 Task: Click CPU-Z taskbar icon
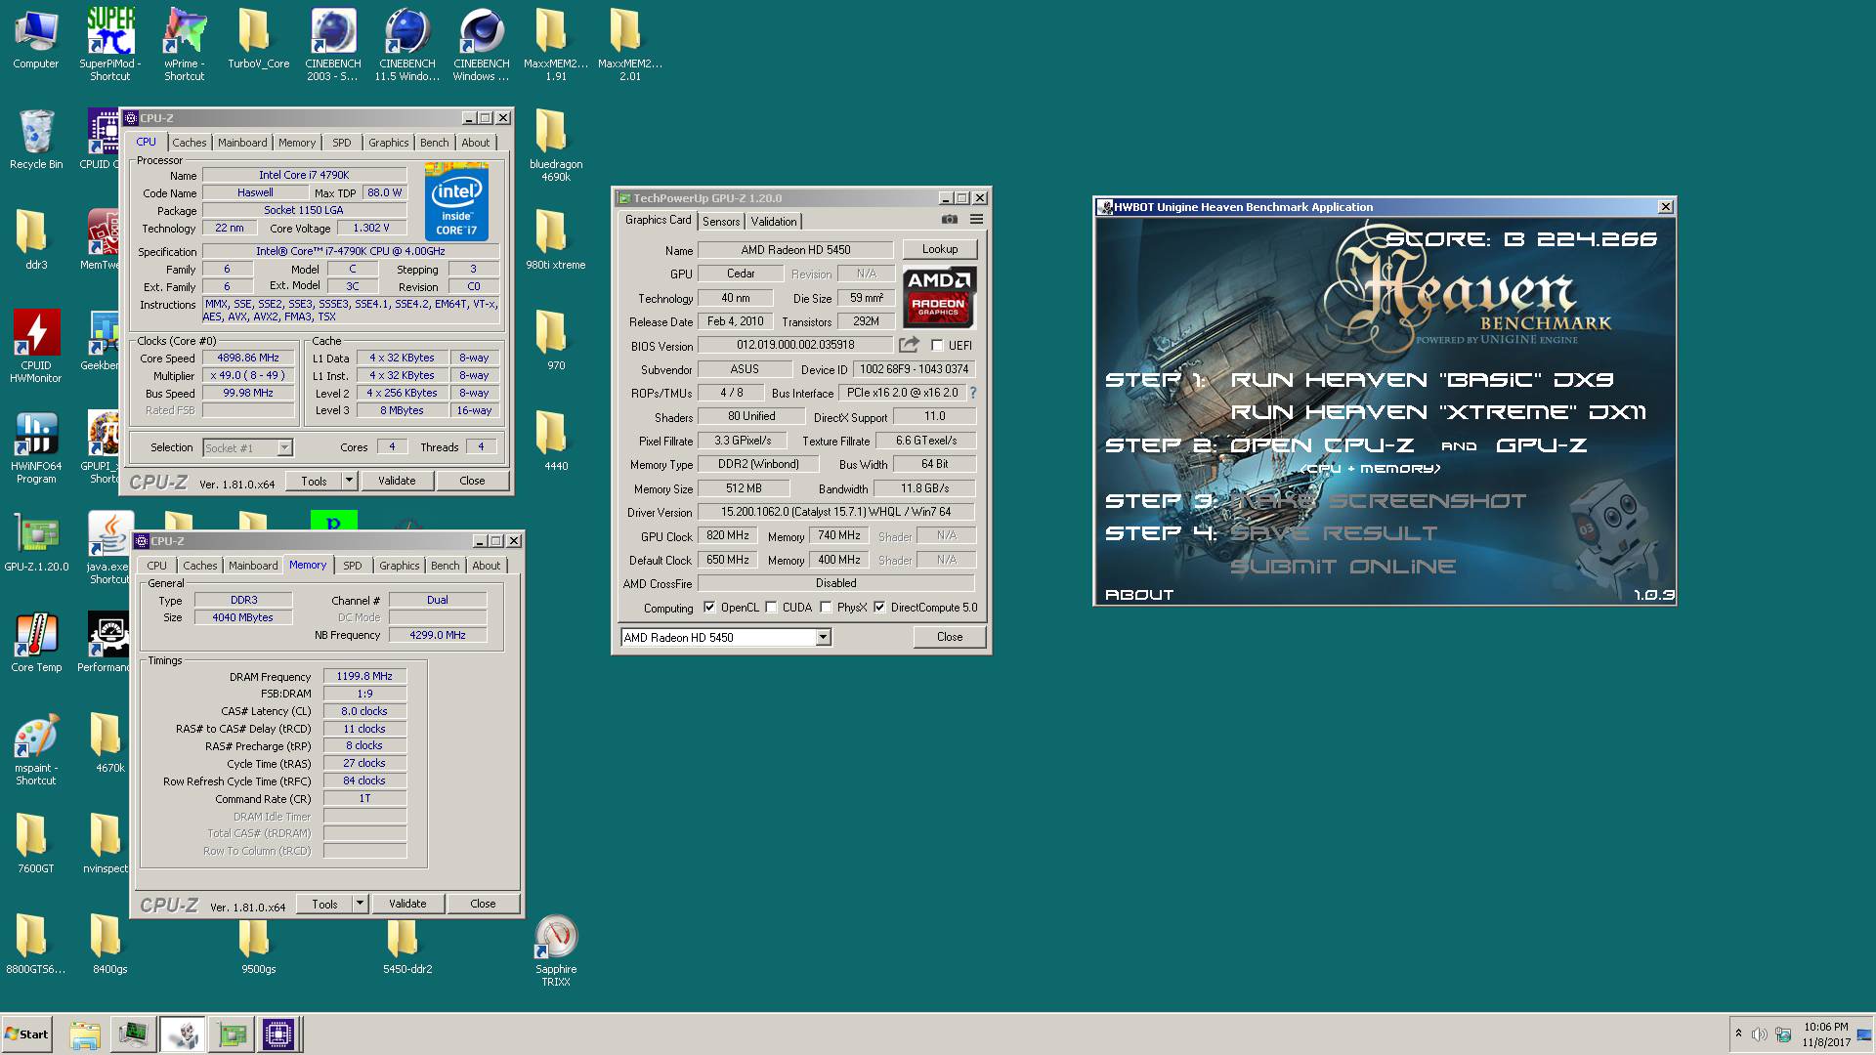point(277,1034)
